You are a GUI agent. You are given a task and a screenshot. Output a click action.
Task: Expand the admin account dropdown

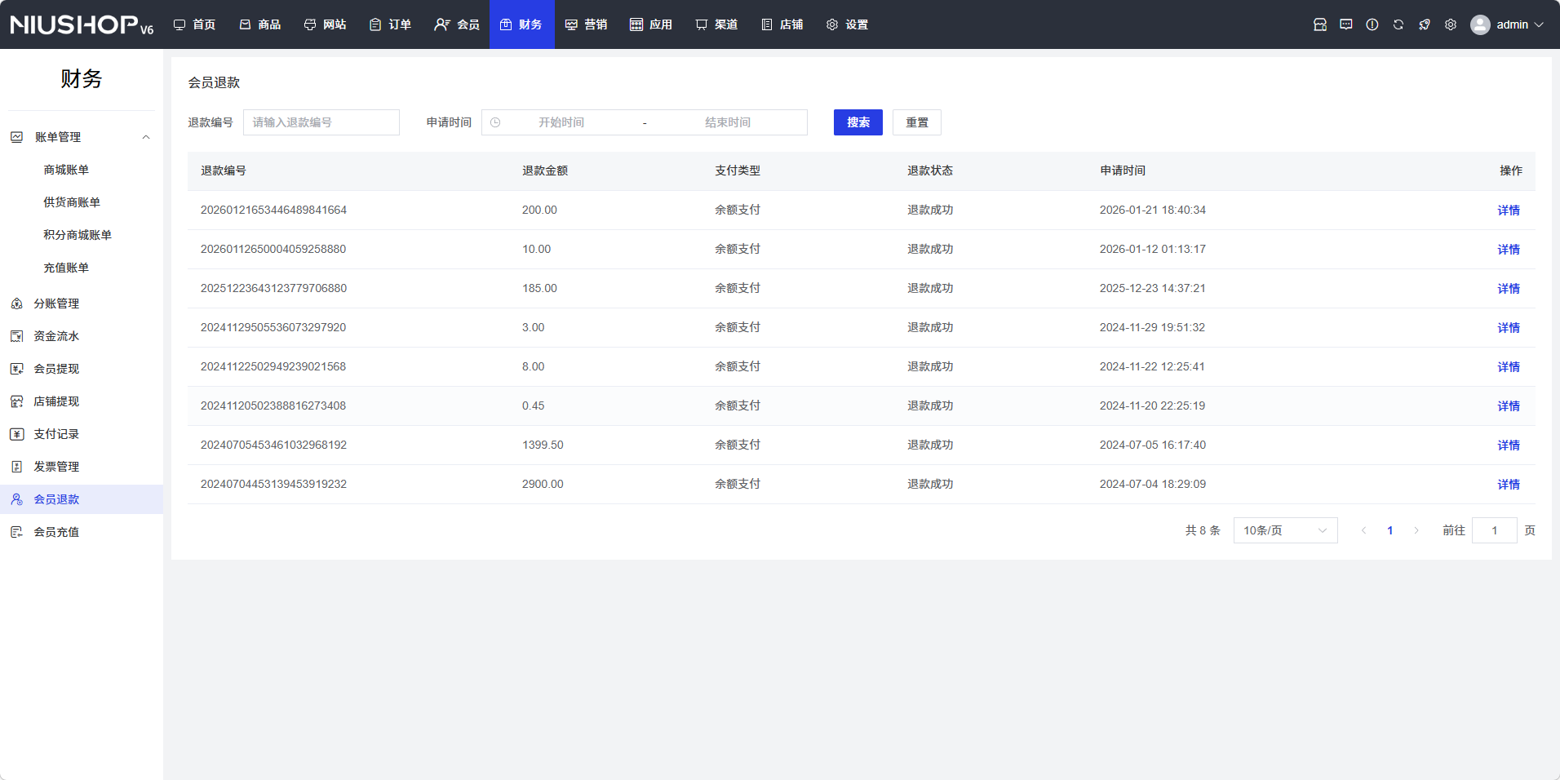tap(1507, 24)
